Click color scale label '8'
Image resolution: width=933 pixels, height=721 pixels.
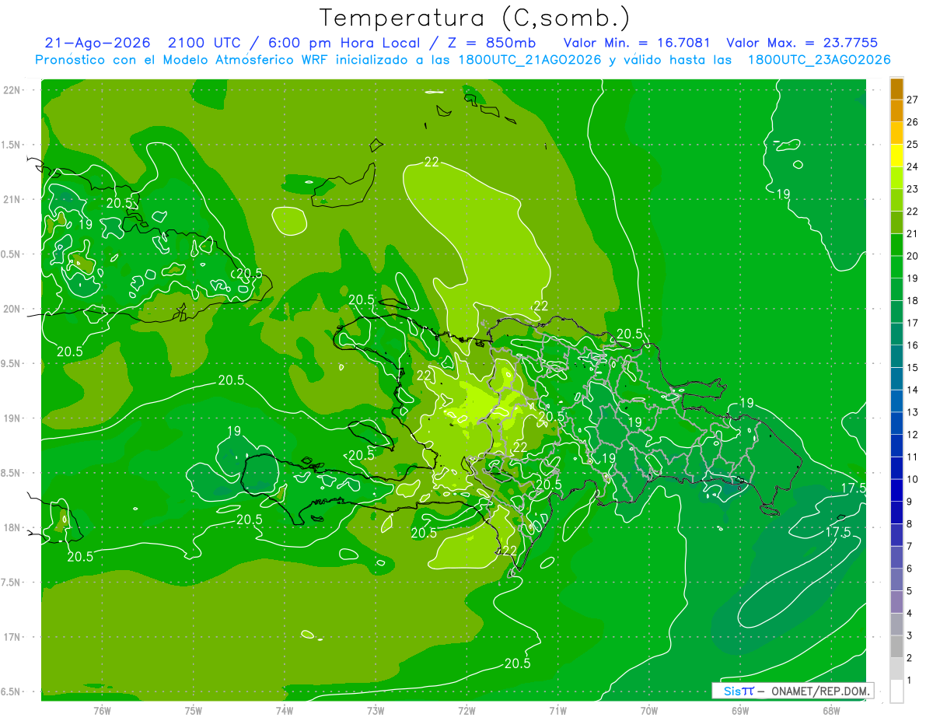click(910, 524)
